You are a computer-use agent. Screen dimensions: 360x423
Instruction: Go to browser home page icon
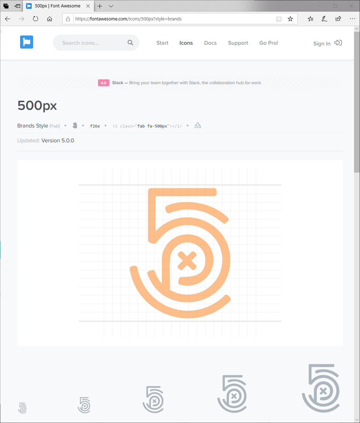point(50,19)
